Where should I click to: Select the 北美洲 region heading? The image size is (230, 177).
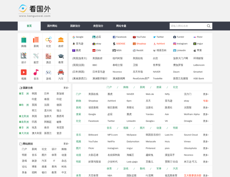pos(25,116)
